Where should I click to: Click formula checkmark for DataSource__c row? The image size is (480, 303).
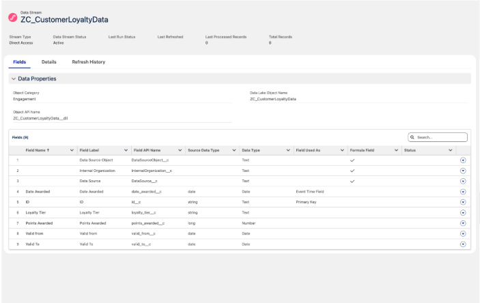coord(352,182)
